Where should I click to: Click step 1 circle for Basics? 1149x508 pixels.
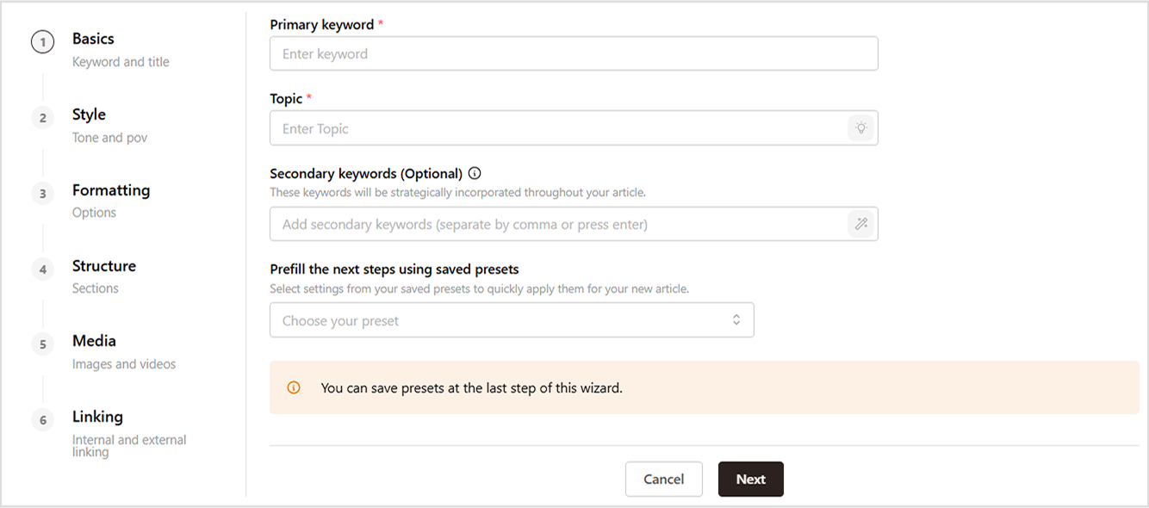tap(42, 42)
